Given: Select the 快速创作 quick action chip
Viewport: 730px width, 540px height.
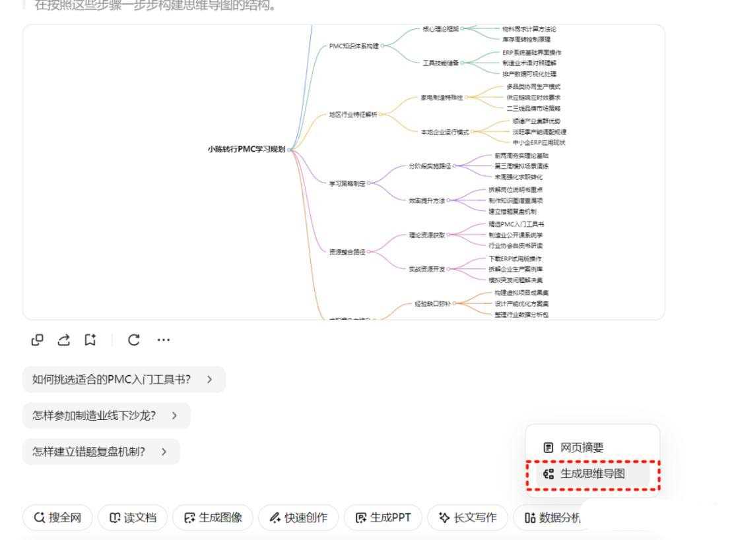Looking at the screenshot, I should tap(298, 518).
